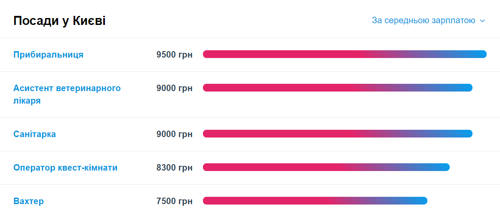Open the За середньою зарплатою sort dropdown
Image resolution: width=500 pixels, height=217 pixels.
(428, 21)
